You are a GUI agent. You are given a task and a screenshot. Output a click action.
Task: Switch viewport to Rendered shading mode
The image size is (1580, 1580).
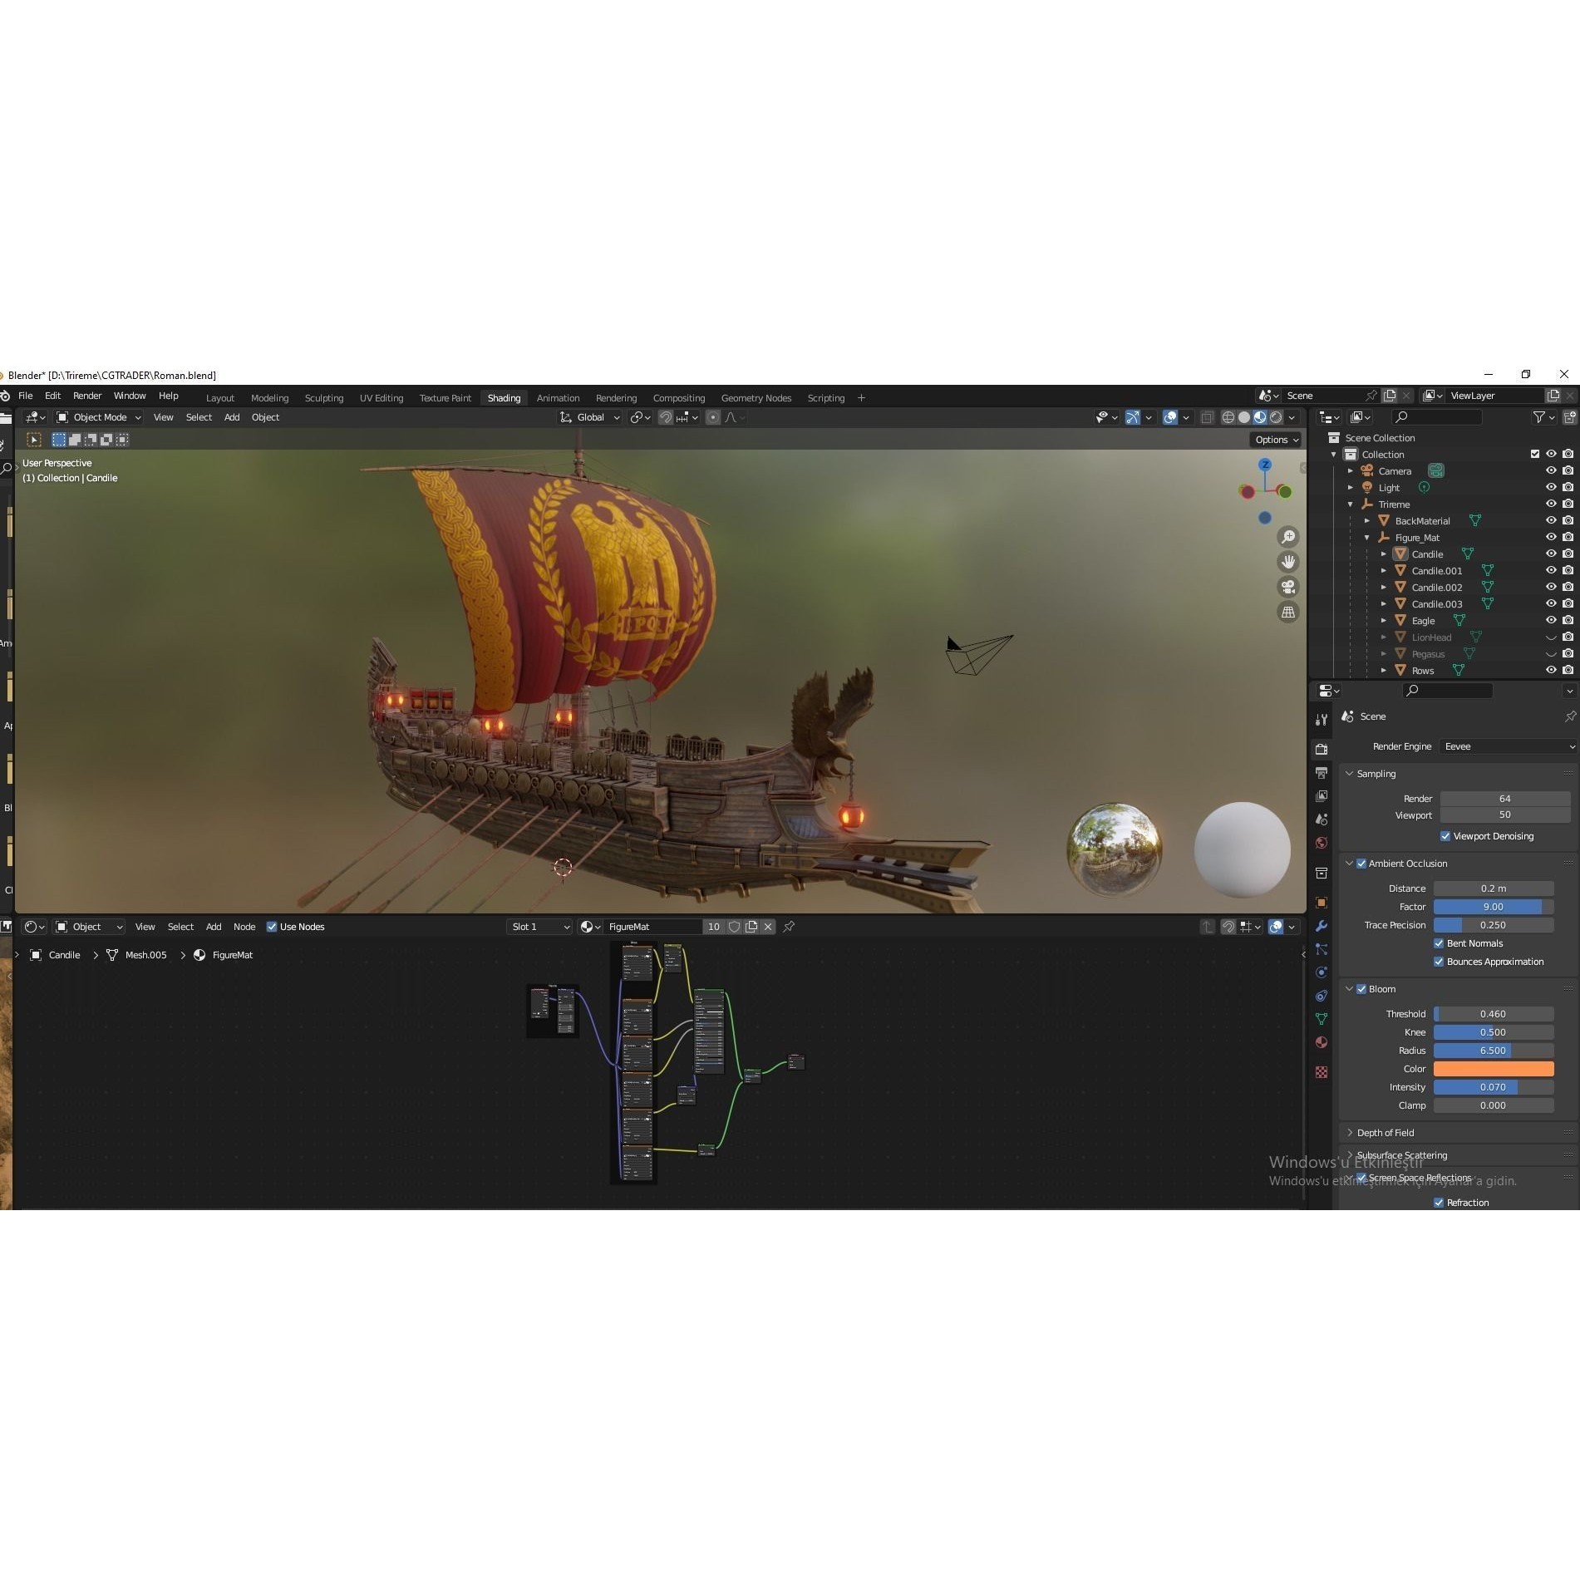tap(1277, 417)
